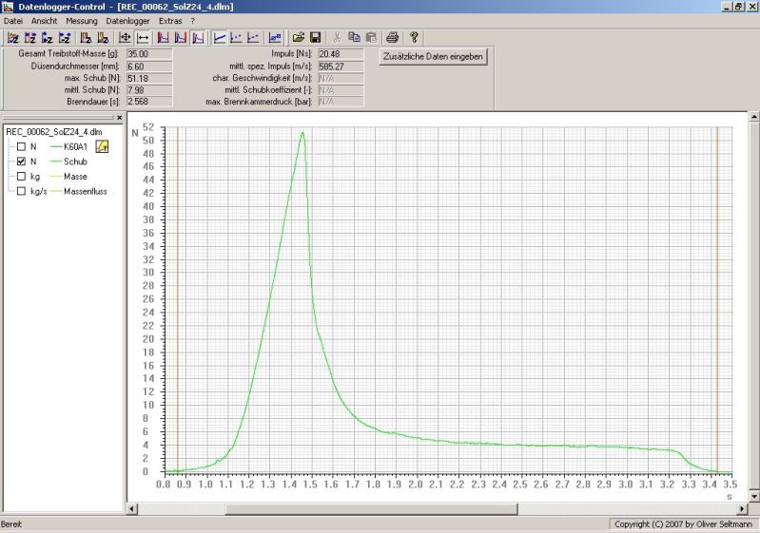760x533 pixels.
Task: Tick the K60A1 curve checkbox
Action: [21, 147]
